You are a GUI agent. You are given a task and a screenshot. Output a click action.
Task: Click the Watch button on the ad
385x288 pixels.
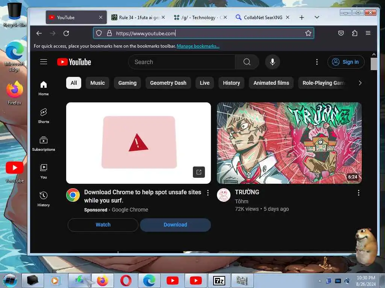point(103,225)
